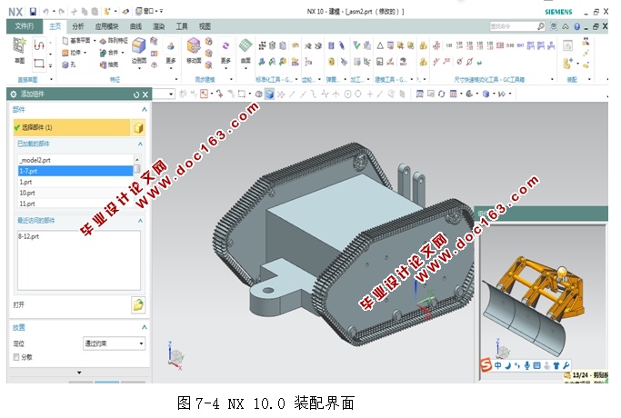The height and width of the screenshot is (418, 621).
Task: Click the 选择部件 (1) selection row
Action: point(72,127)
